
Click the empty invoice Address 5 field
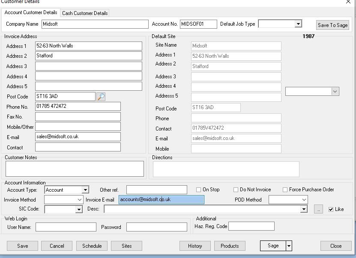tap(89, 86)
